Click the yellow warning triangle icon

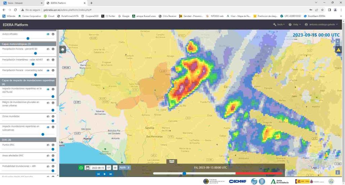(x=338, y=50)
